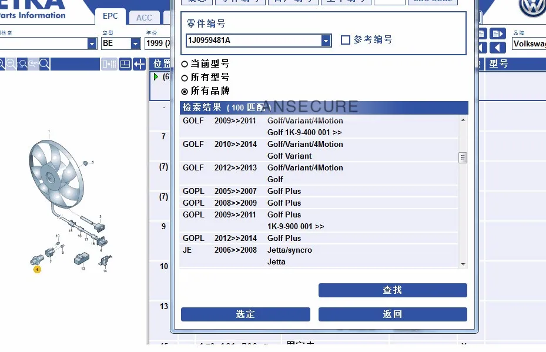Click the 查找 search button
The width and height of the screenshot is (546, 352).
[393, 290]
